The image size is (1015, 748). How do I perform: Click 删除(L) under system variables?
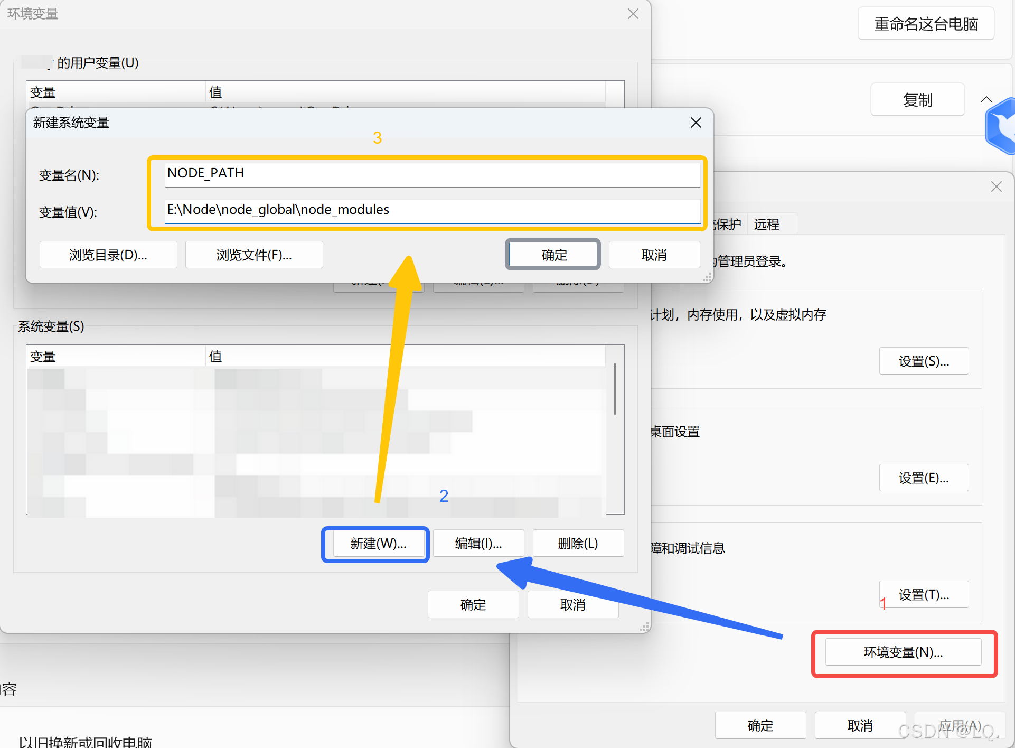[578, 544]
